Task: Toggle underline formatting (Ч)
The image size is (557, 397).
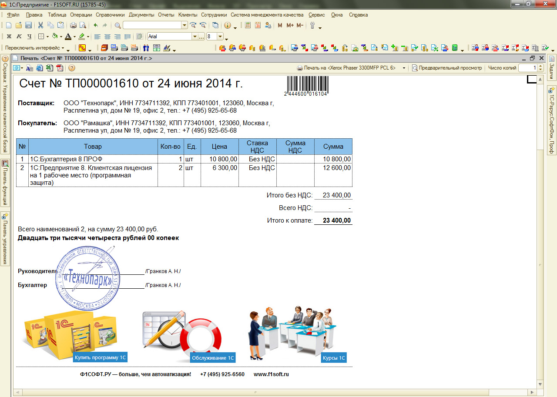Action: [x=29, y=37]
